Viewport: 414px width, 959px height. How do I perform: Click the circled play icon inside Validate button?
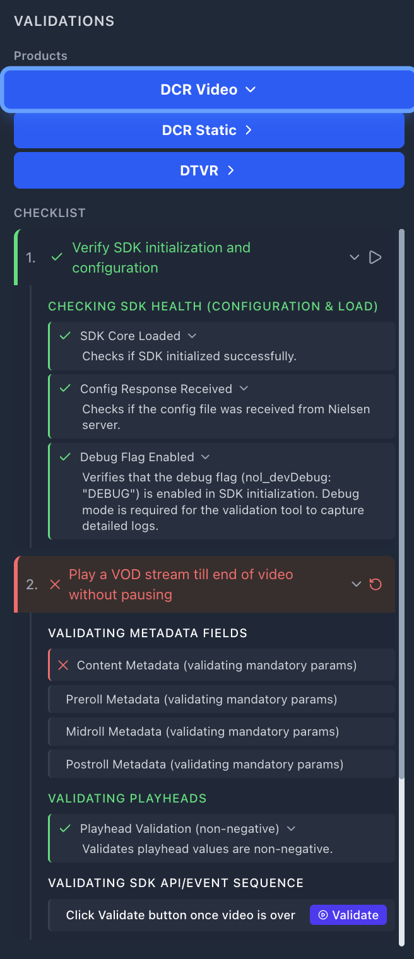pos(323,914)
